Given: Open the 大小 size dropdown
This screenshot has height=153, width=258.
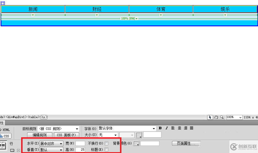Looking at the screenshot, I should click(108, 135).
